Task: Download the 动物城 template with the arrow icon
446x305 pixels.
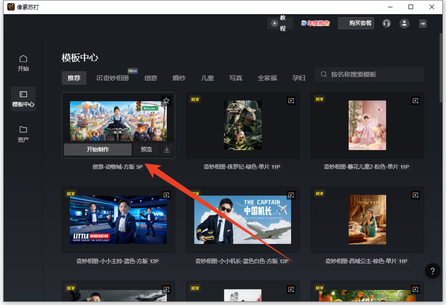Action: [x=167, y=150]
